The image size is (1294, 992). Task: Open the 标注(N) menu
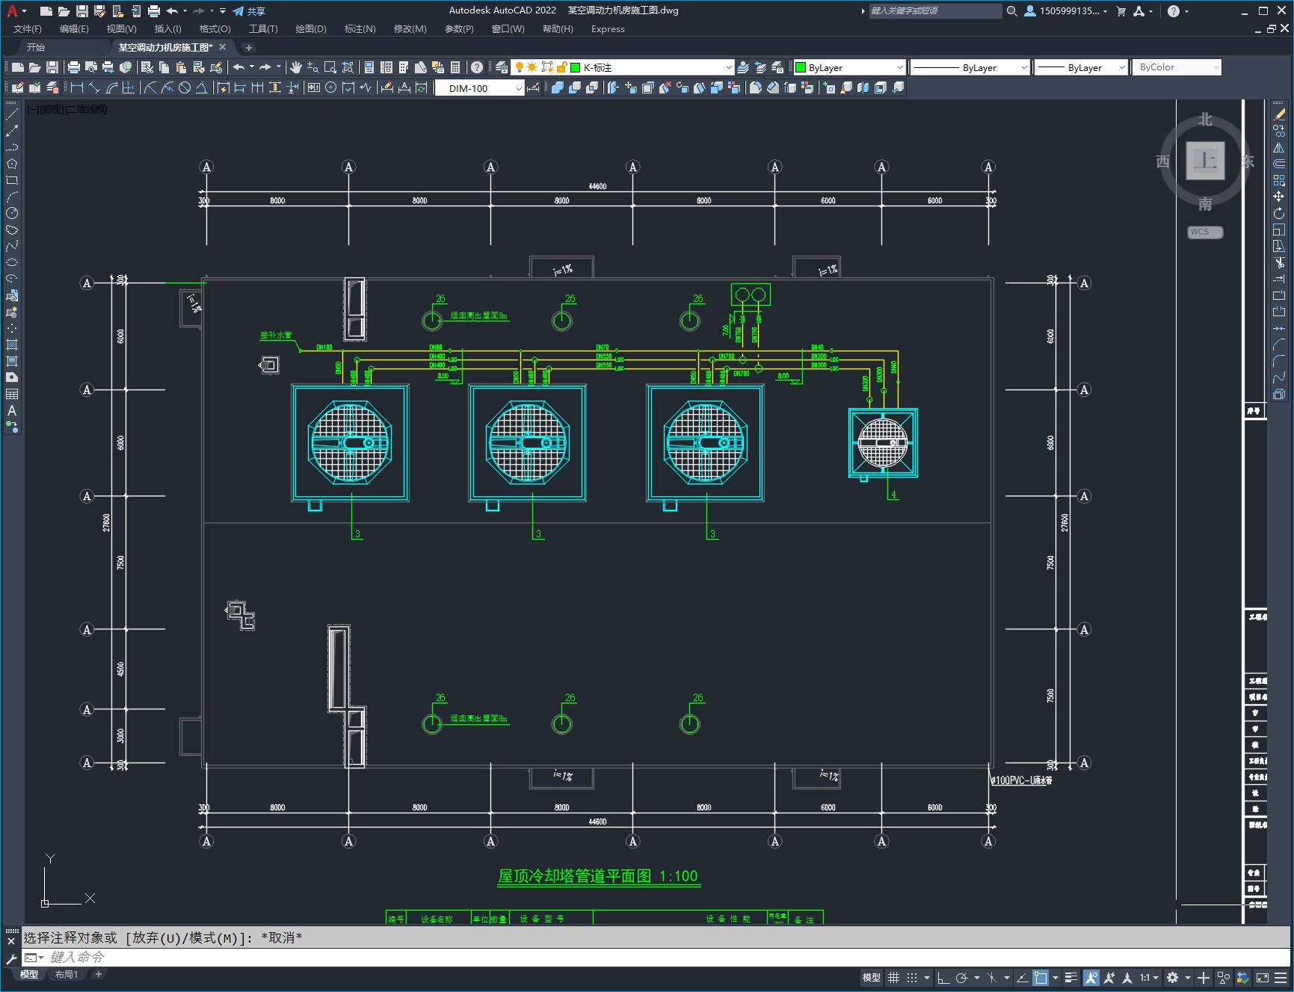pyautogui.click(x=360, y=28)
